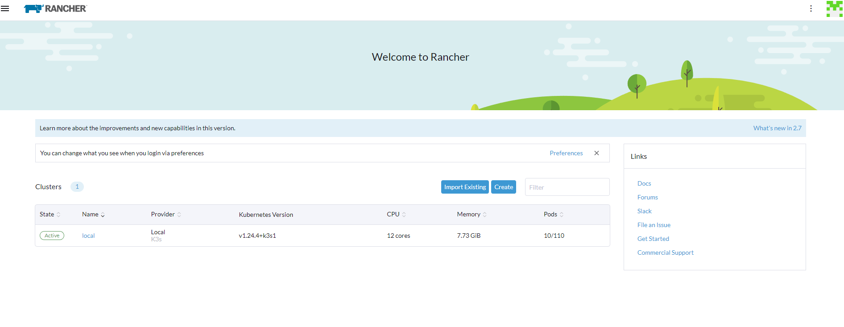
Task: Click the clusters count badge 1
Action: coord(77,186)
